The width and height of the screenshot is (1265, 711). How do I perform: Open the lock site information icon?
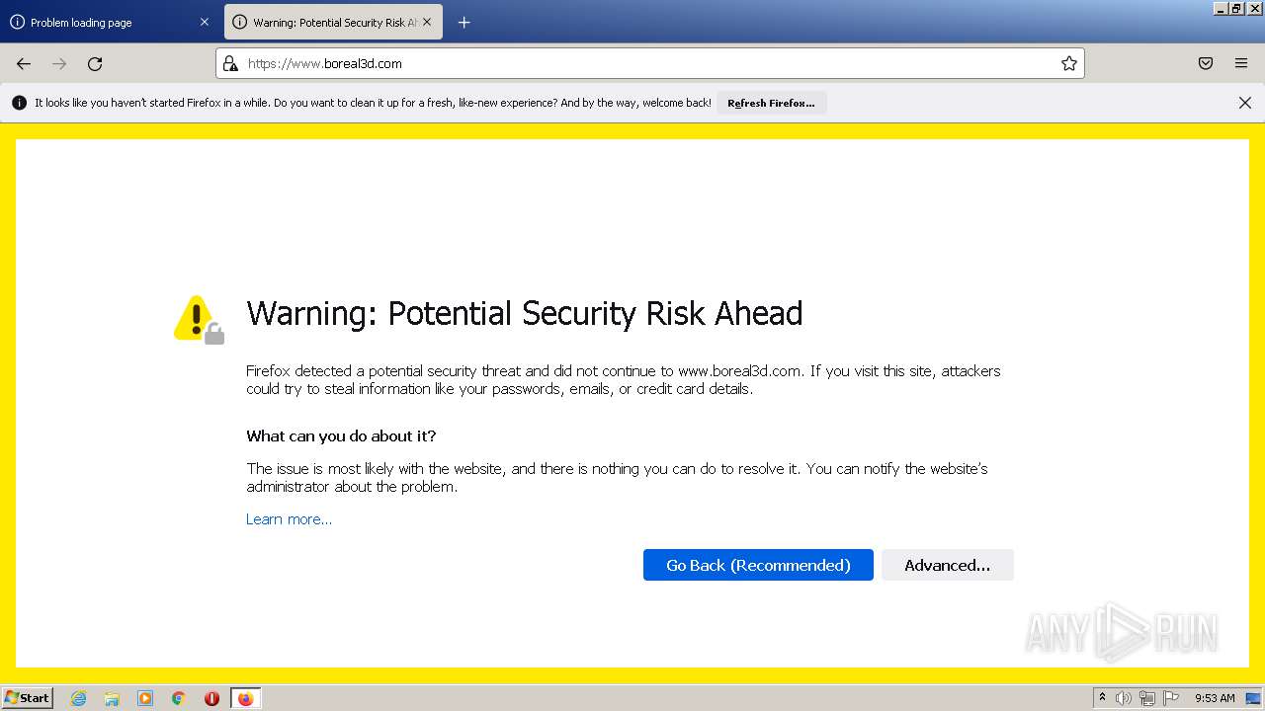(x=230, y=63)
